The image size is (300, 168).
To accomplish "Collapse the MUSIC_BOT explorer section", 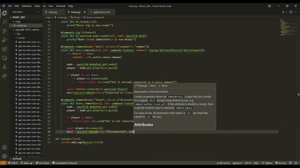I will pyautogui.click(x=26, y=17).
